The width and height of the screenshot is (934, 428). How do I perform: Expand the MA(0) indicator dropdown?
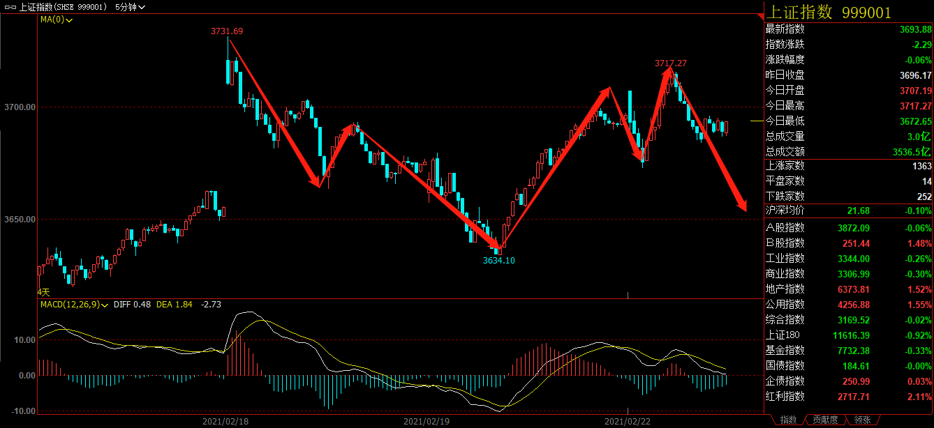(56, 20)
